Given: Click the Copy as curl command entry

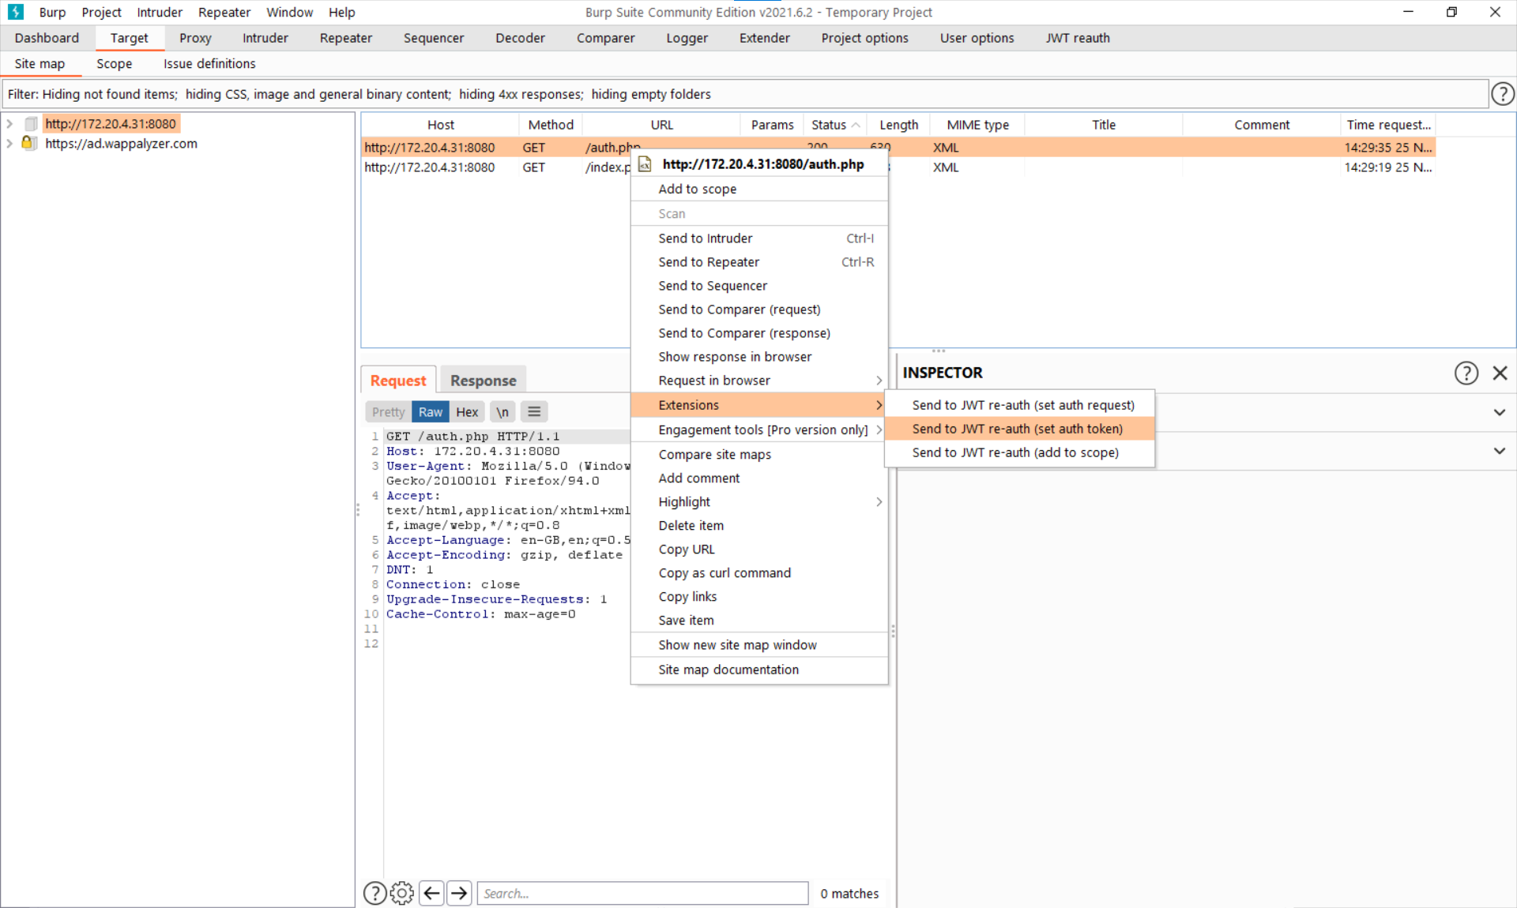Looking at the screenshot, I should pos(724,573).
